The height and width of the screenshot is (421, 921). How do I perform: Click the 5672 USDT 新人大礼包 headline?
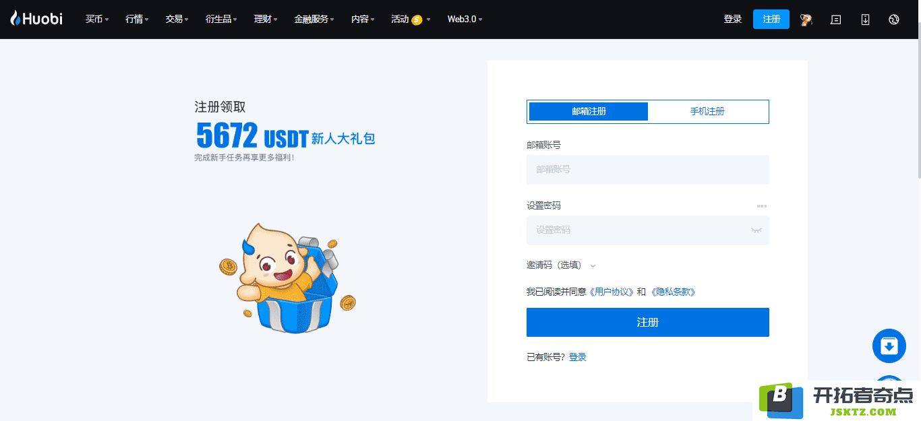coord(285,135)
